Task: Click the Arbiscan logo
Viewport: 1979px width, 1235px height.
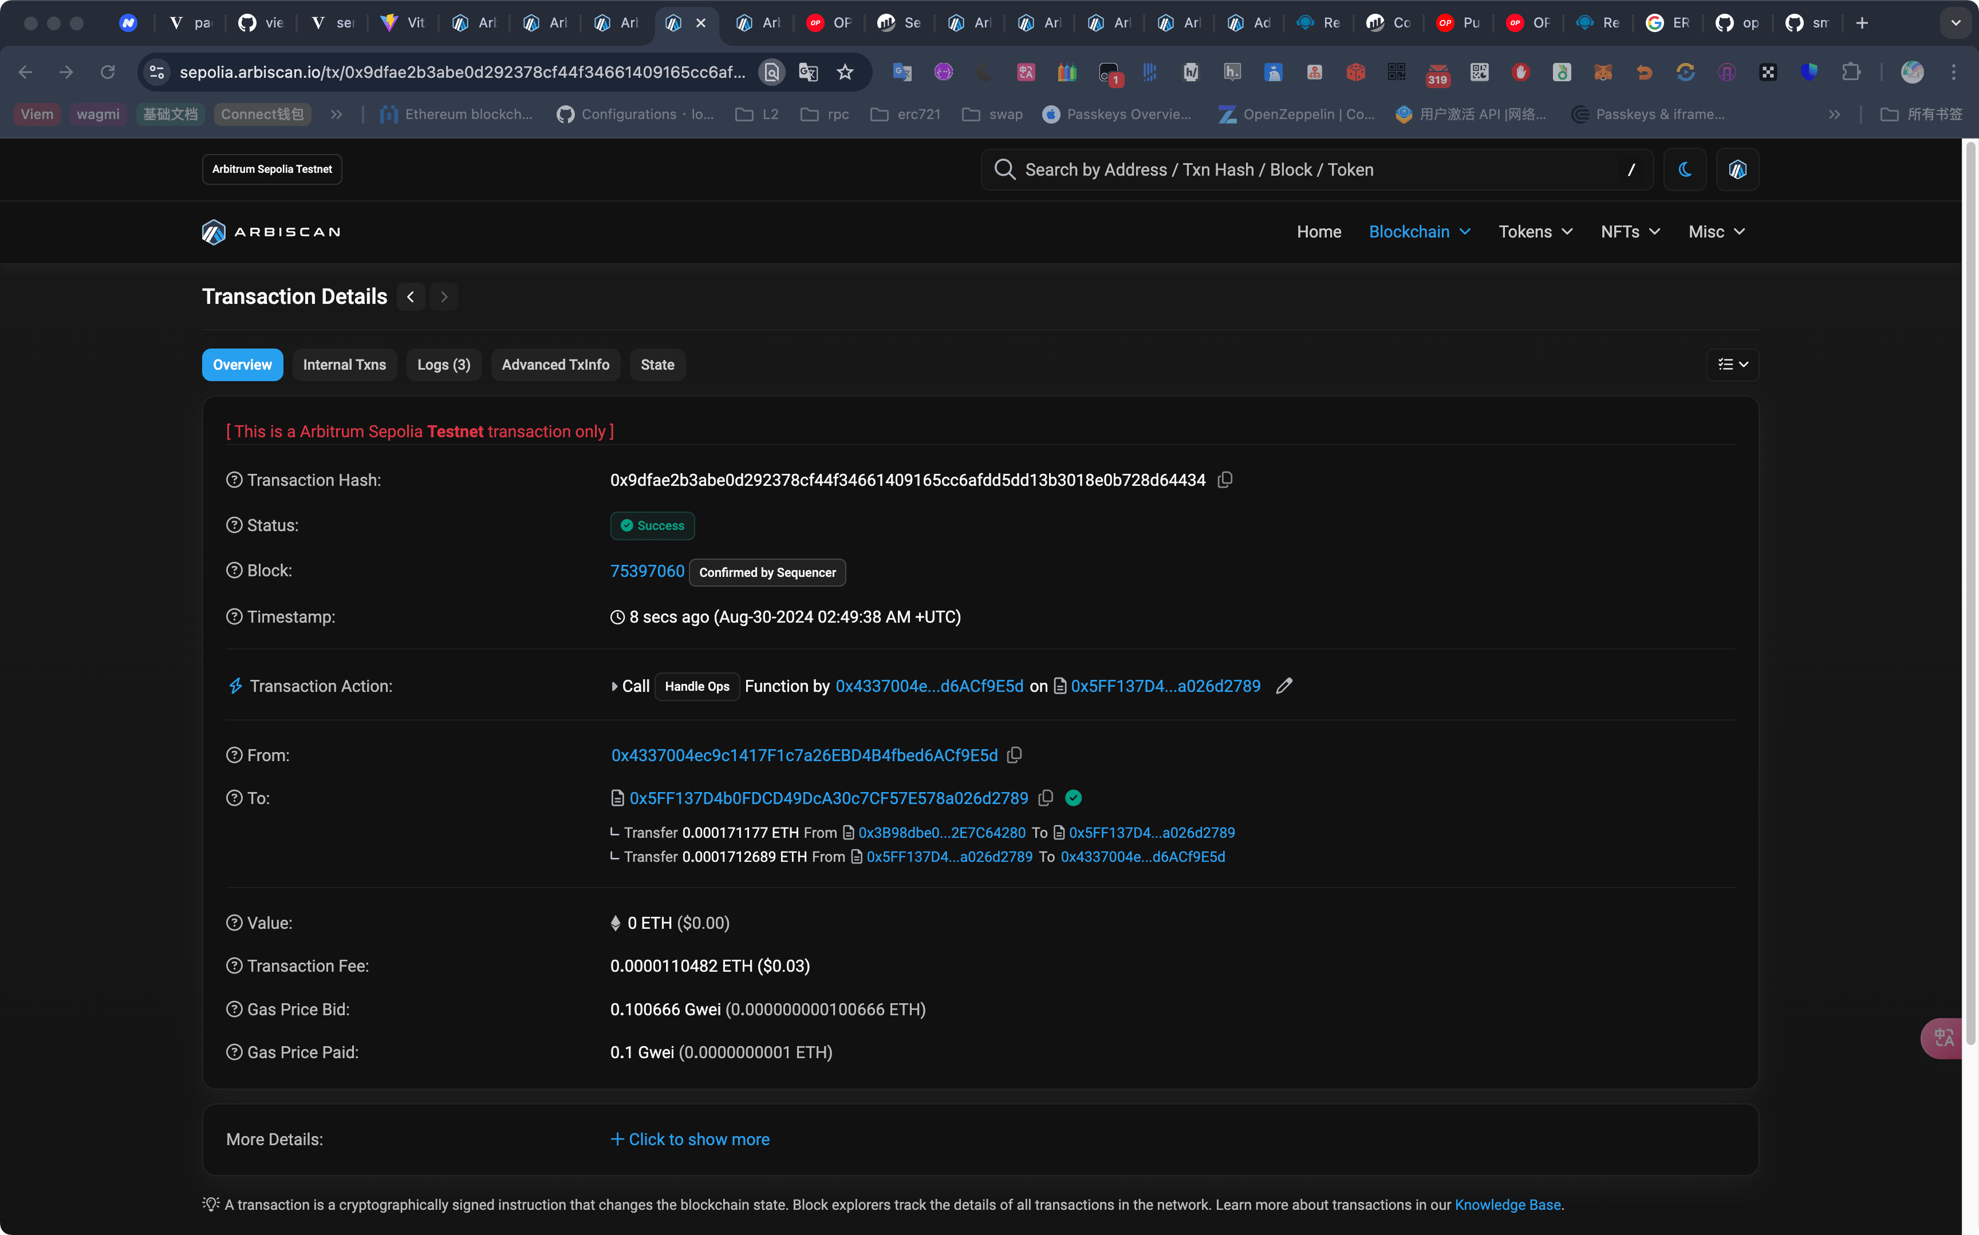Action: click(271, 232)
